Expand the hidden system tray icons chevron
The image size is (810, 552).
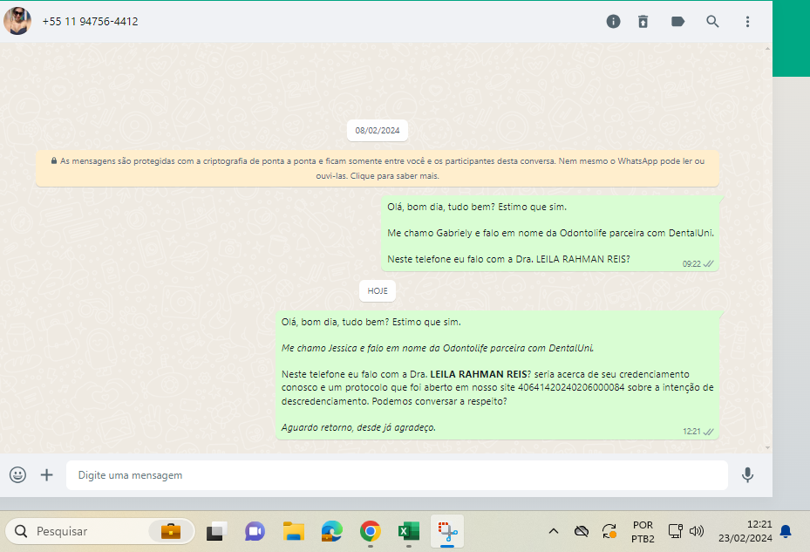pyautogui.click(x=553, y=531)
